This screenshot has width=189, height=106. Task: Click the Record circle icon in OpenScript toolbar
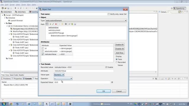[x=15, y=8]
